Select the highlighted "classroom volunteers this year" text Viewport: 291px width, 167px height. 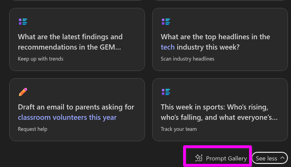click(67, 117)
